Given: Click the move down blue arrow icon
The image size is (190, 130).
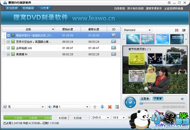Looking at the screenshot, I should (x=102, y=107).
